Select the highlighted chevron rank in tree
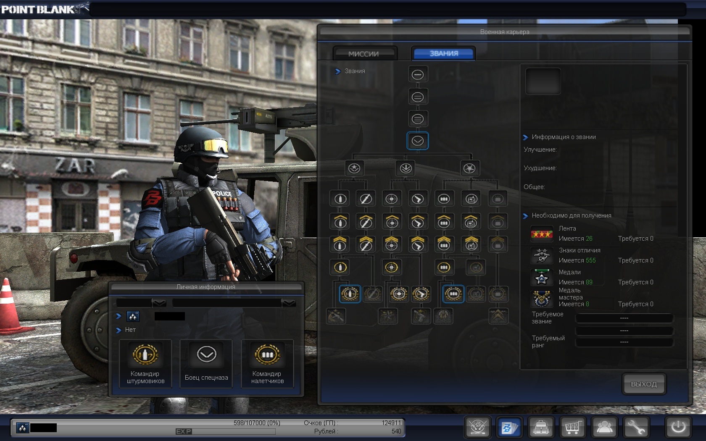Viewport: 706px width, 441px height. pyautogui.click(x=417, y=141)
